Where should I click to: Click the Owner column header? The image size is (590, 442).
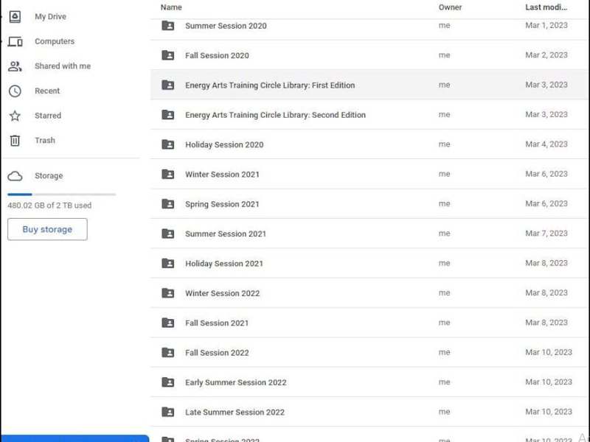pos(450,7)
